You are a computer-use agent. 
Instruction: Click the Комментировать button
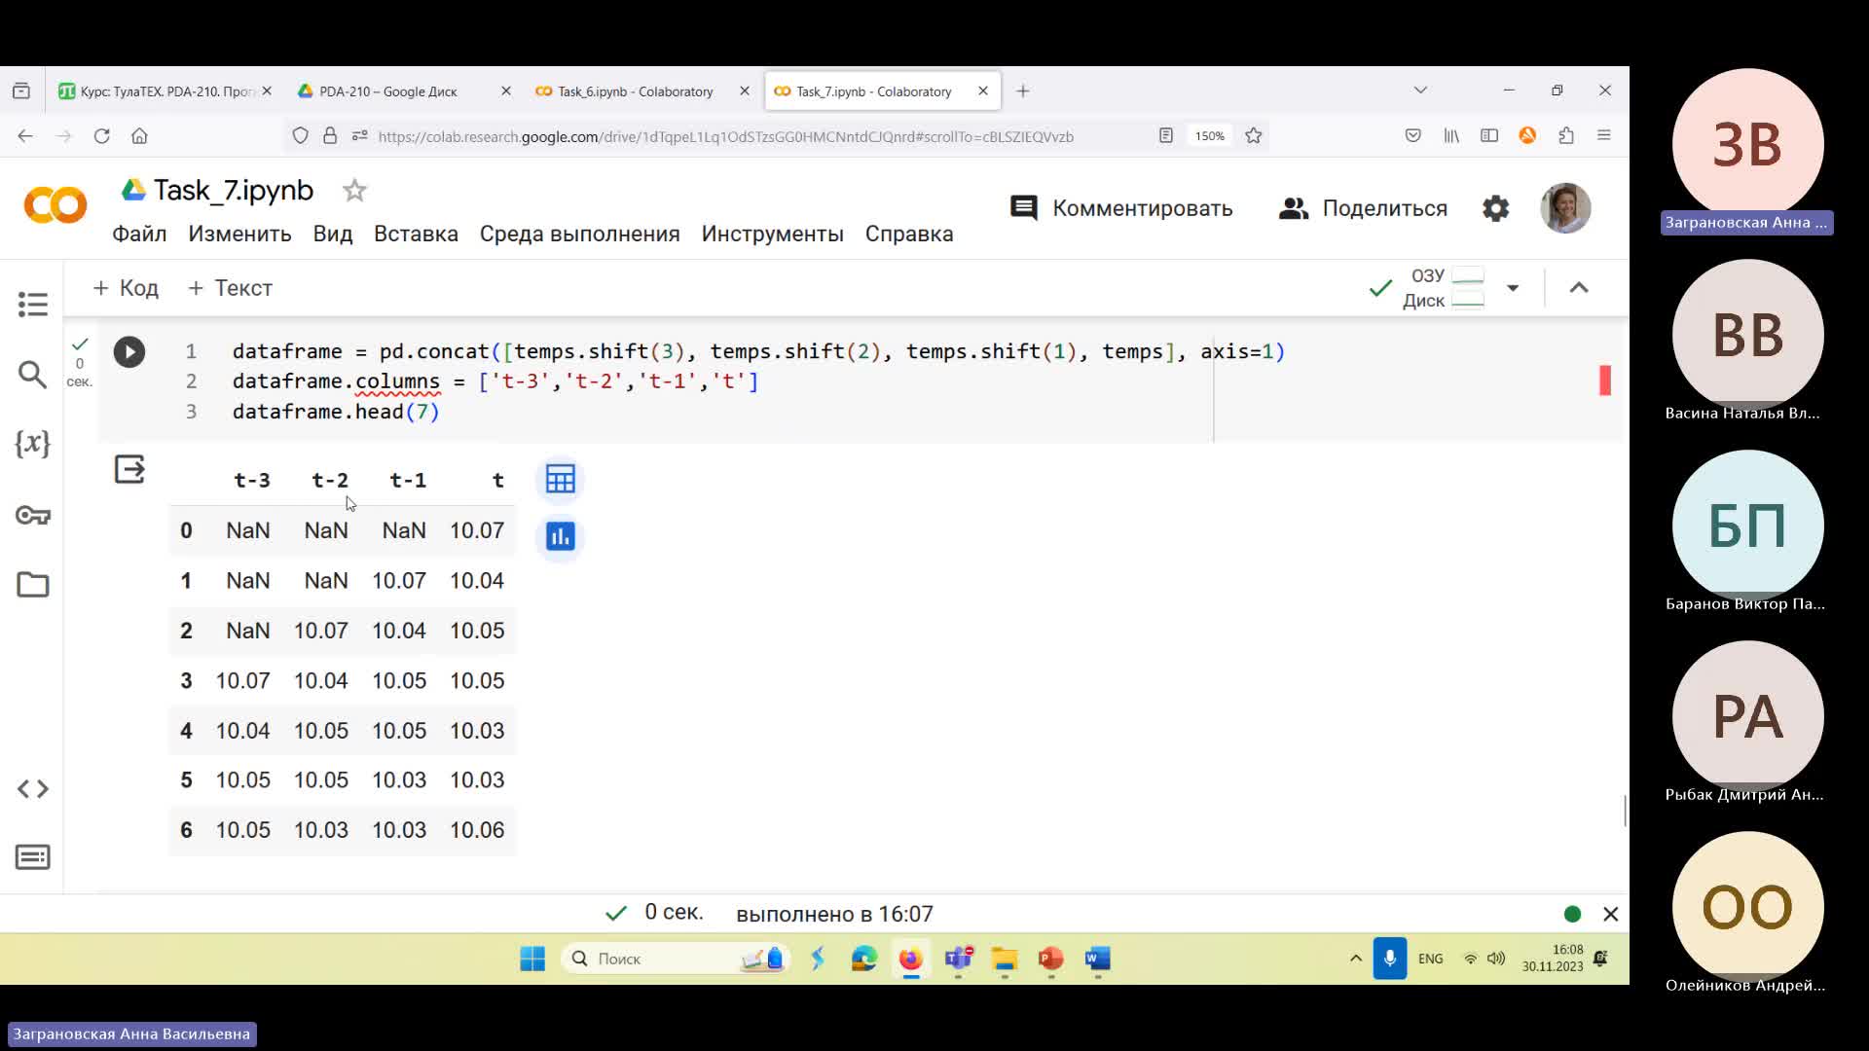[1121, 208]
